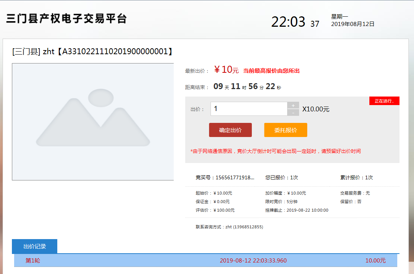The height and width of the screenshot is (274, 414).
Task: Click the 联系咨询方式 zht contact text
Action: tap(230, 227)
